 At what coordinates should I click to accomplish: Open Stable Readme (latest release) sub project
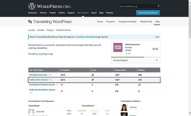point(42,90)
